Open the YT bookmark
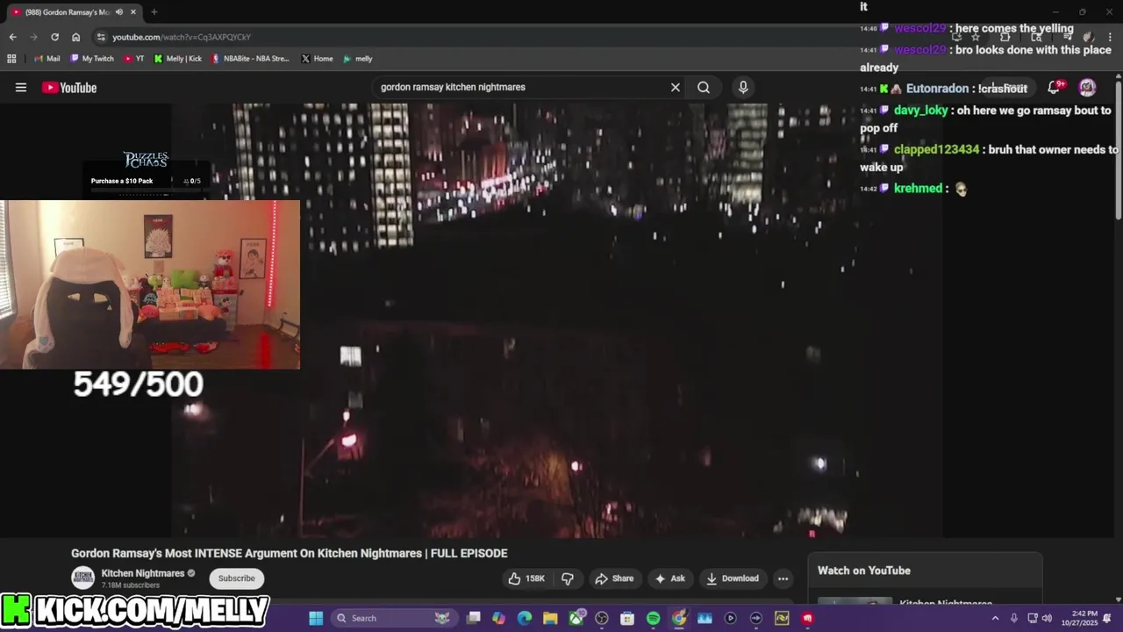The image size is (1123, 632). pyautogui.click(x=134, y=59)
